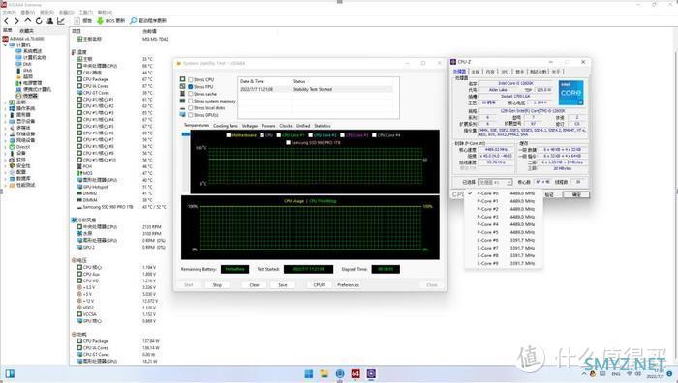Switch to Statistics tab
The image size is (678, 383).
coord(323,126)
